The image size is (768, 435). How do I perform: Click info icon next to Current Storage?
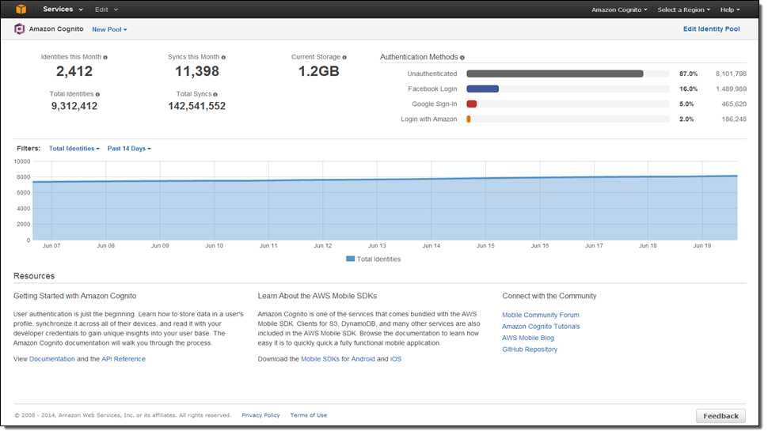tap(344, 58)
